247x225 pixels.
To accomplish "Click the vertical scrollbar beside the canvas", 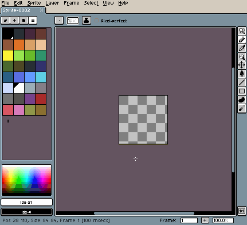I will point(233,120).
